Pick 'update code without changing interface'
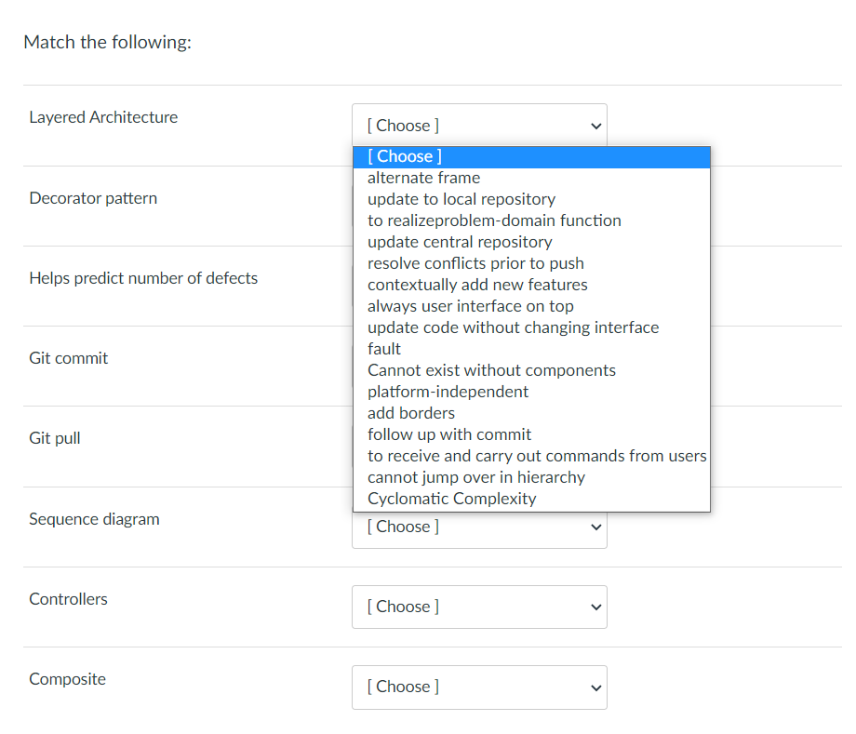This screenshot has height=734, width=856. [531, 327]
